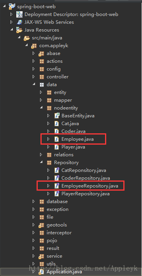
Task: Collapse the nodeentity package
Action: (41, 108)
